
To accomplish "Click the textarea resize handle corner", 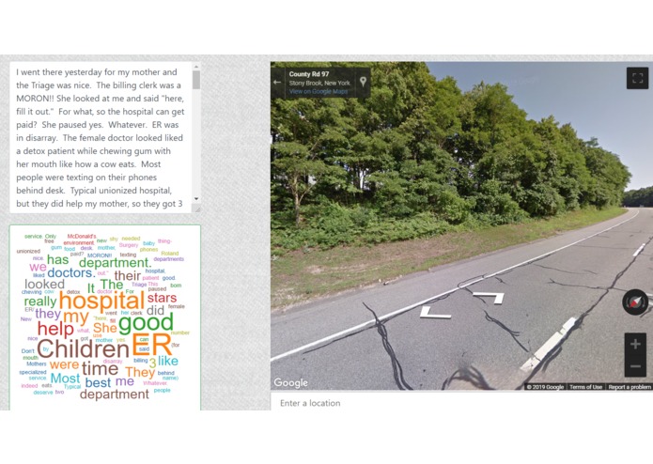I will coord(197,209).
